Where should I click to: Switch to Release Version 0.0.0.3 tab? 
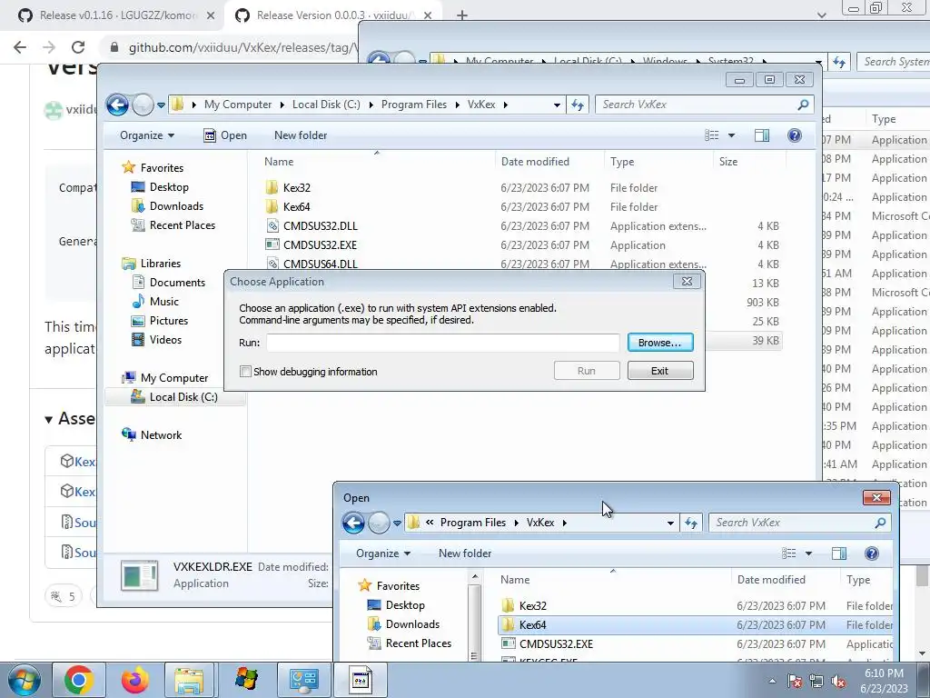tap(332, 15)
